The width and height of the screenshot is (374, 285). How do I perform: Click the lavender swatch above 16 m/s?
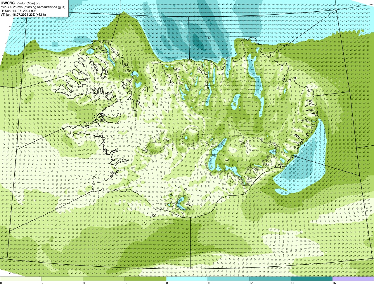[x=353, y=279]
